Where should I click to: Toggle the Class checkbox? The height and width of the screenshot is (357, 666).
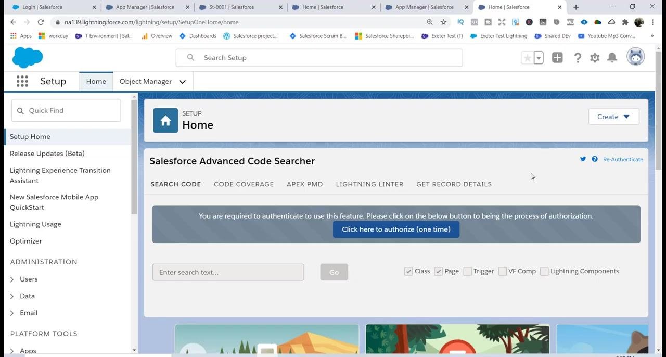click(408, 271)
